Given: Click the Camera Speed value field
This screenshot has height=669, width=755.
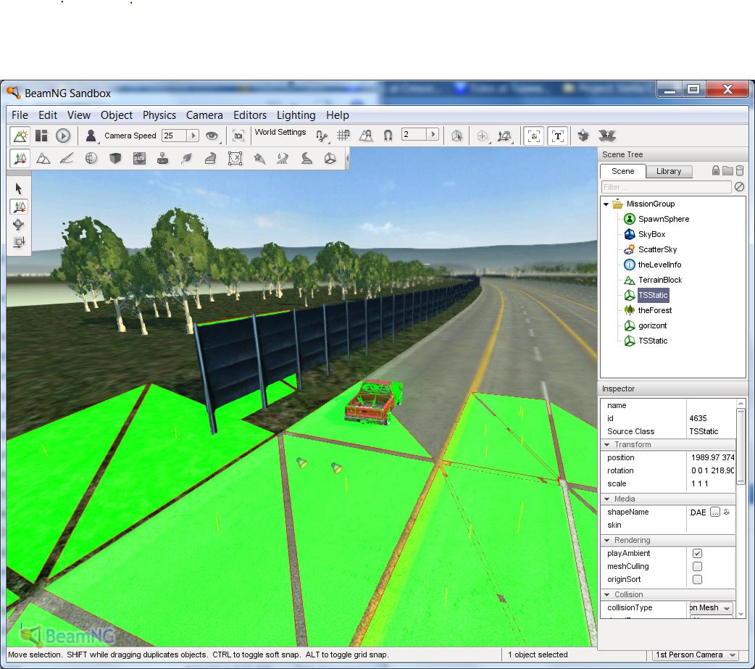Looking at the screenshot, I should (174, 136).
